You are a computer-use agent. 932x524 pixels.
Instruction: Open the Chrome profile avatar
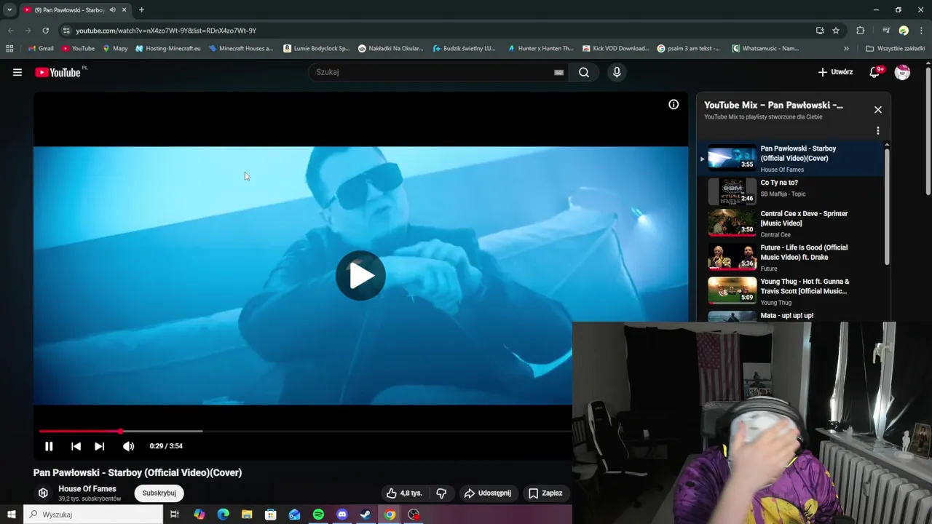tap(904, 31)
